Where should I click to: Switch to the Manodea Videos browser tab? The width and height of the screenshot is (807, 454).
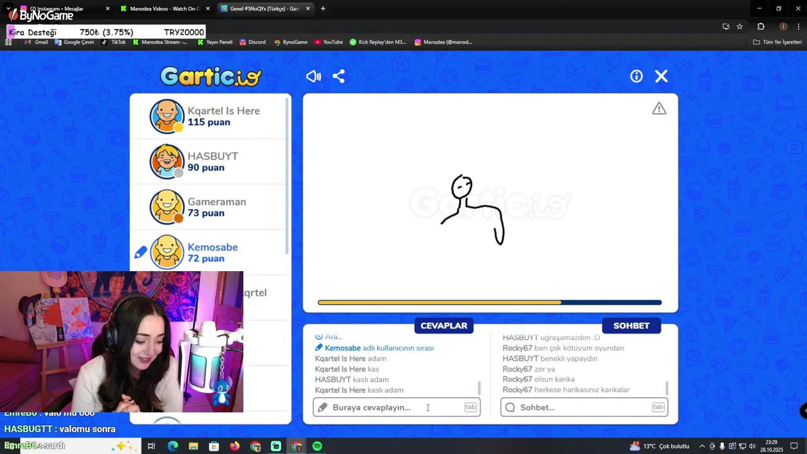tap(164, 9)
